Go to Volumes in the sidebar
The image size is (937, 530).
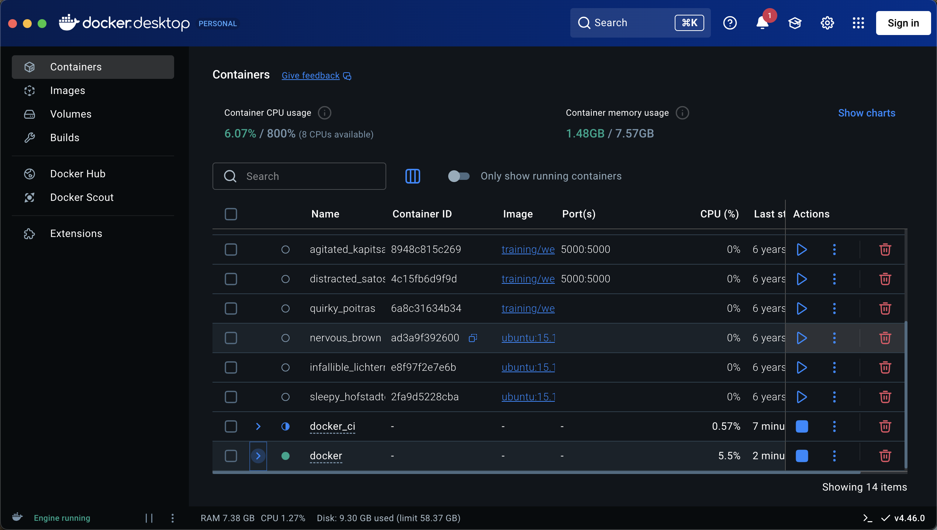click(93, 114)
